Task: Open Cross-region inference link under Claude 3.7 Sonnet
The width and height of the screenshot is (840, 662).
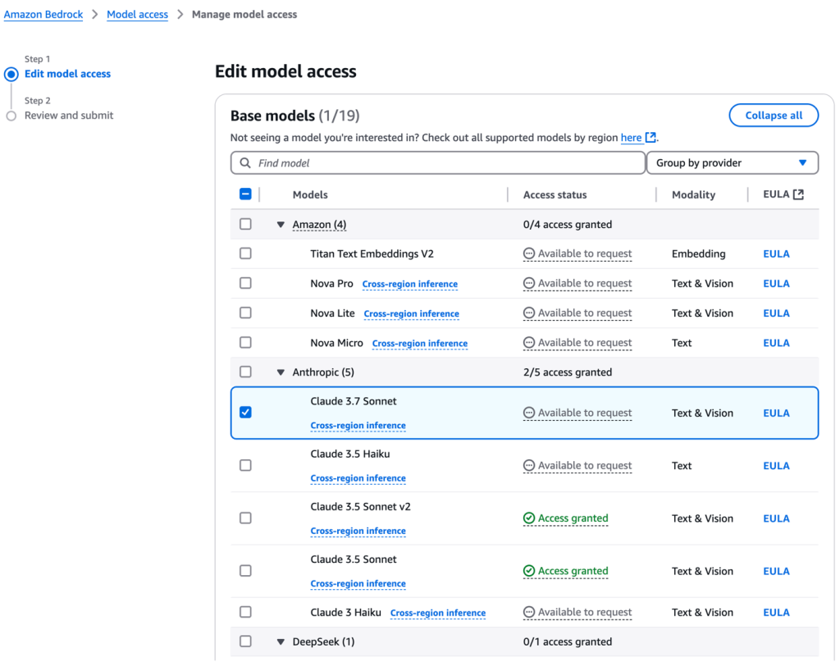Action: point(358,425)
